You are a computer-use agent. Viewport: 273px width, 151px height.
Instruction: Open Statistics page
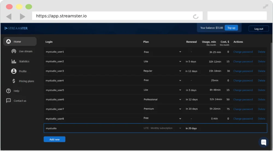(24, 61)
